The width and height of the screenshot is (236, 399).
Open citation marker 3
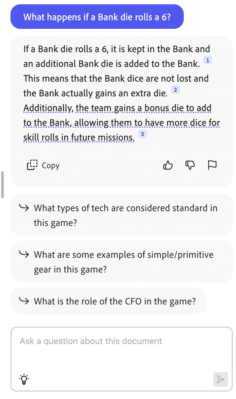142,134
